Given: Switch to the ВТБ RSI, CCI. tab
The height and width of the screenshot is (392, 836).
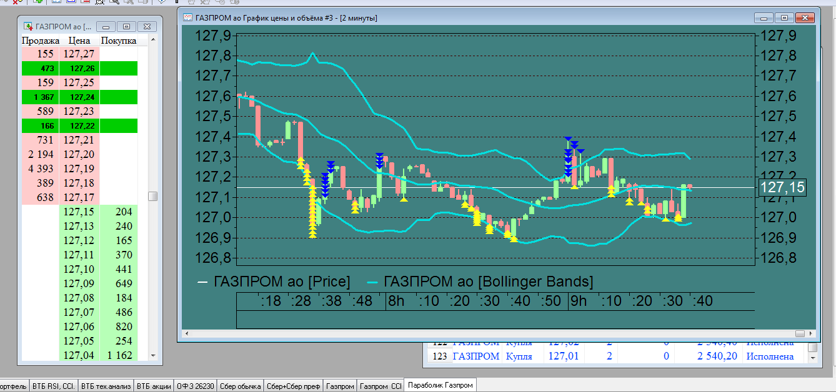Looking at the screenshot, I should tap(54, 386).
